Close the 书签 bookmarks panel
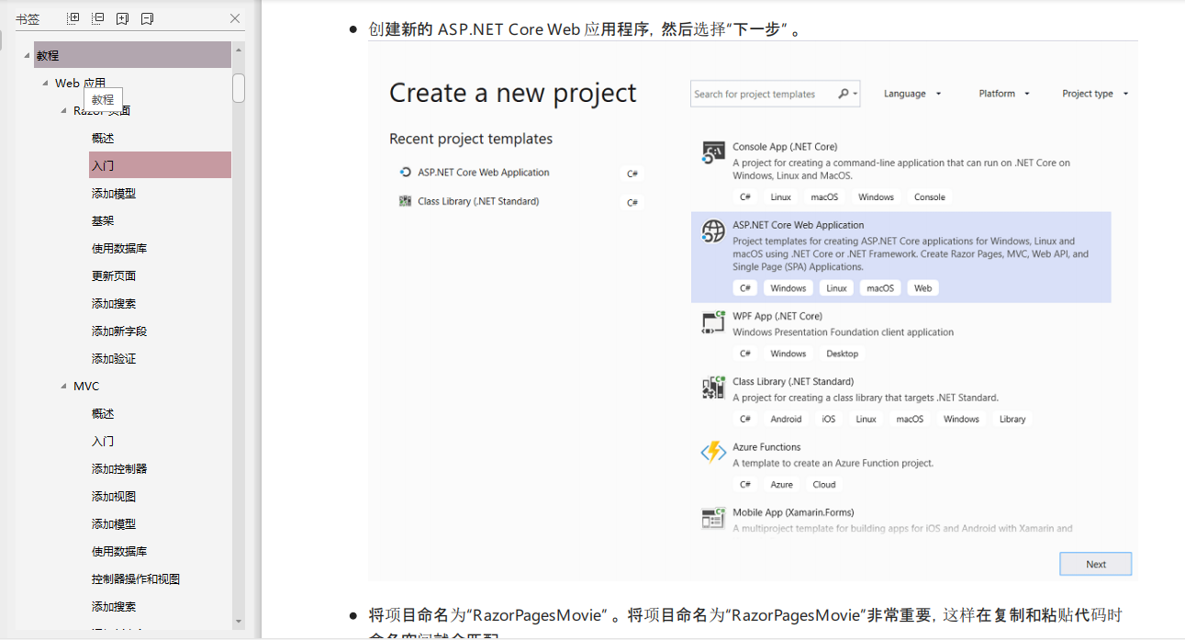This screenshot has height=640, width=1185. click(x=235, y=18)
